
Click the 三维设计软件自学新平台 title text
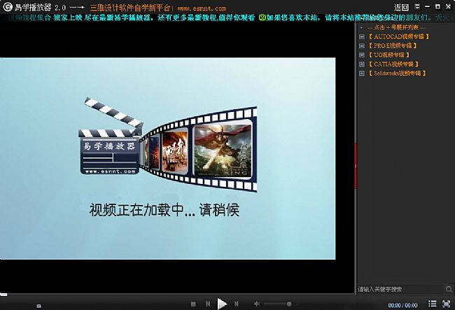tap(130, 8)
